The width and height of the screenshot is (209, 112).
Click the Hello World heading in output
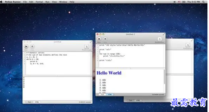(109, 73)
